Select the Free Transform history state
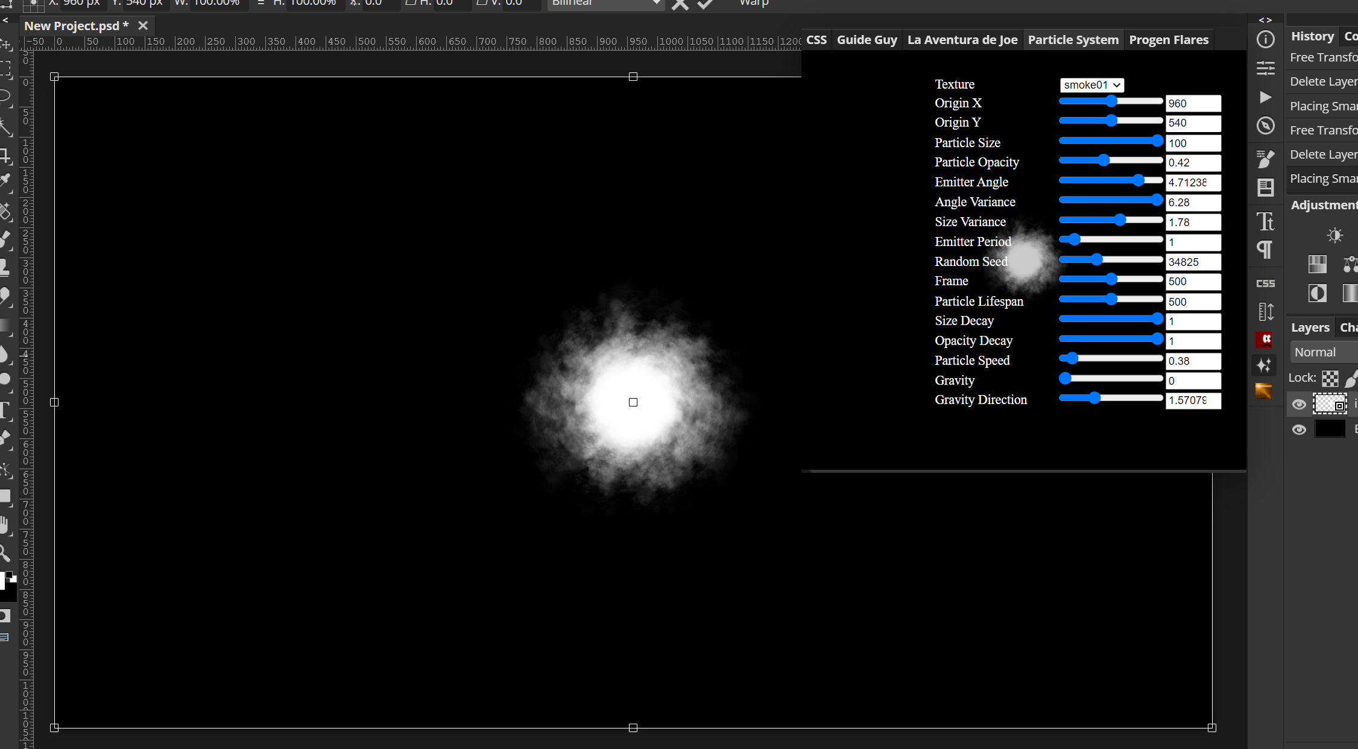Viewport: 1358px width, 749px height. 1323,57
